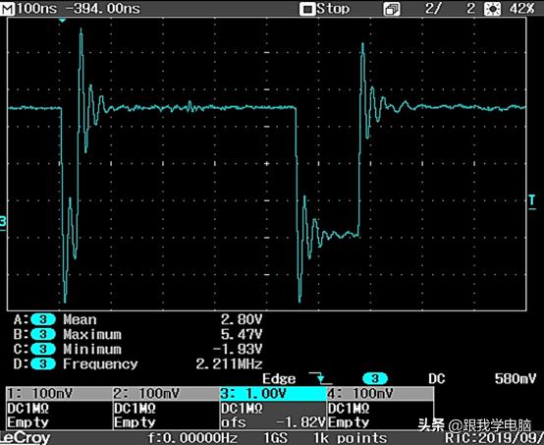Click the DC trigger coupling label

tap(437, 378)
